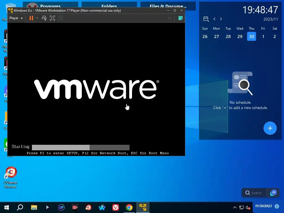Select the Files & Docume... tab on desktop

coord(168,6)
